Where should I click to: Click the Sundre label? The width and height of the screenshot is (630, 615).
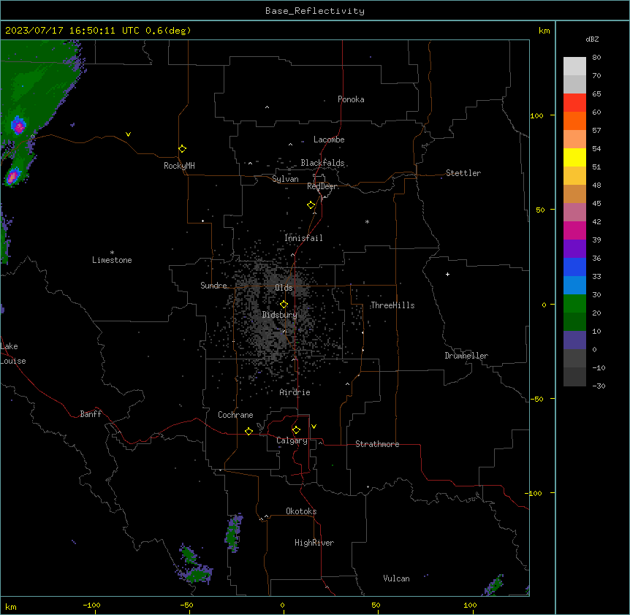[x=213, y=286]
